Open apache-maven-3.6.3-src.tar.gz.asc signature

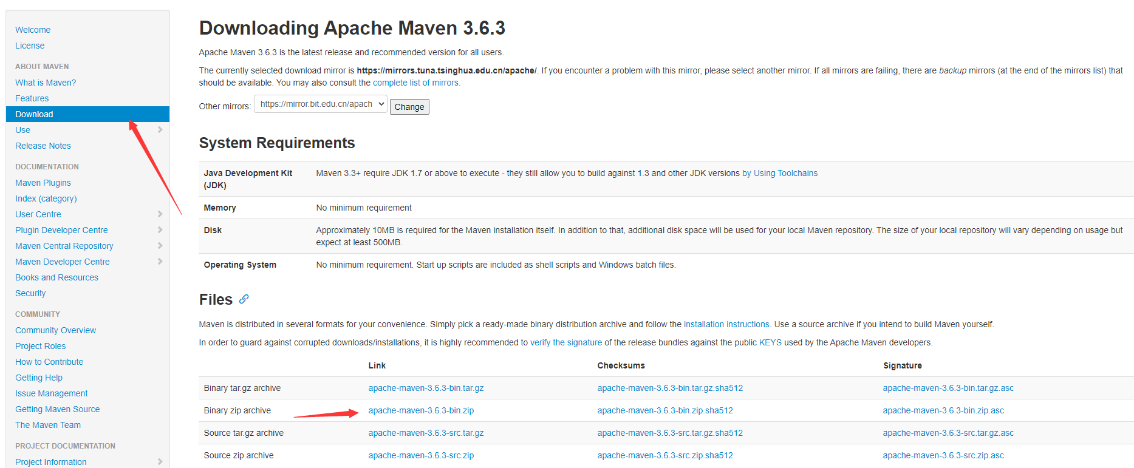948,433
